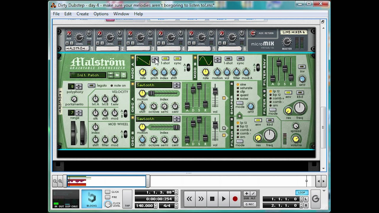
Task: Toggle Mod B sync button
Action: [x=240, y=59]
